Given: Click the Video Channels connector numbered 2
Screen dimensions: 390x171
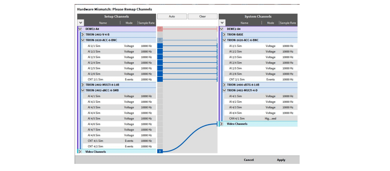Looking at the screenshot, I should coord(160,151).
